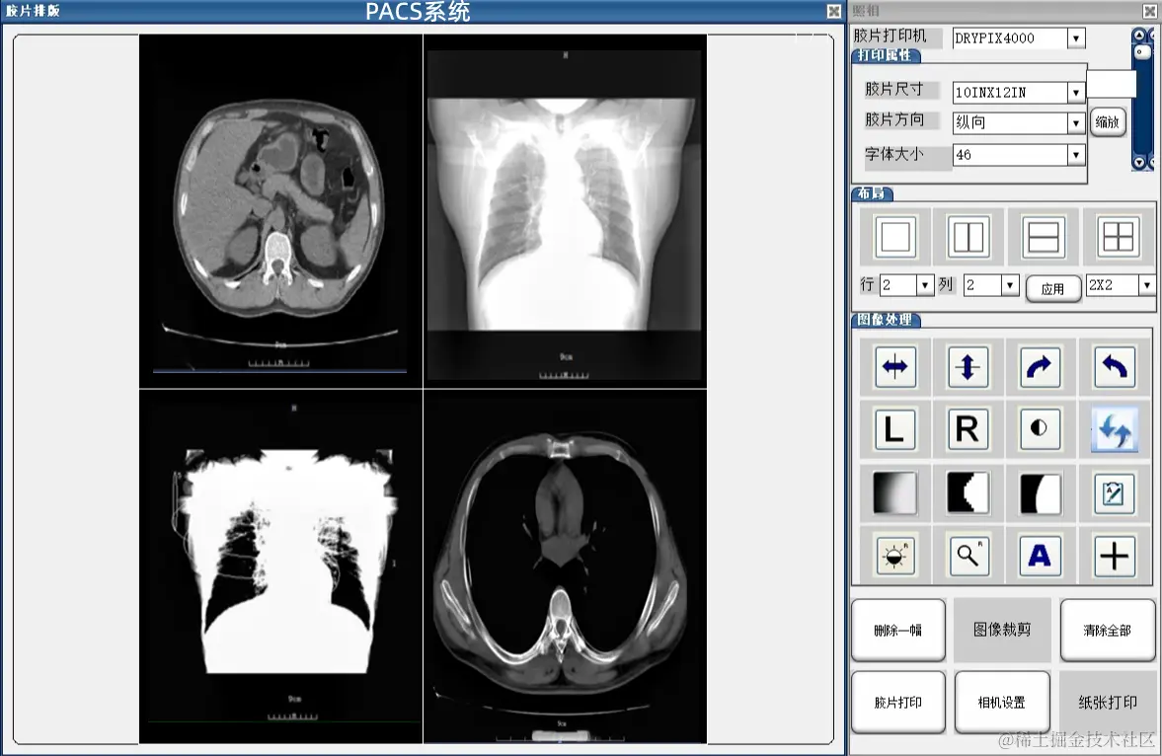Click the blue scrollbar down arrow
The width and height of the screenshot is (1162, 756).
1139,162
